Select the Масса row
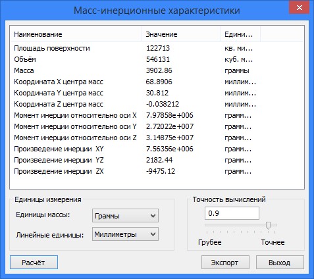 (157, 70)
